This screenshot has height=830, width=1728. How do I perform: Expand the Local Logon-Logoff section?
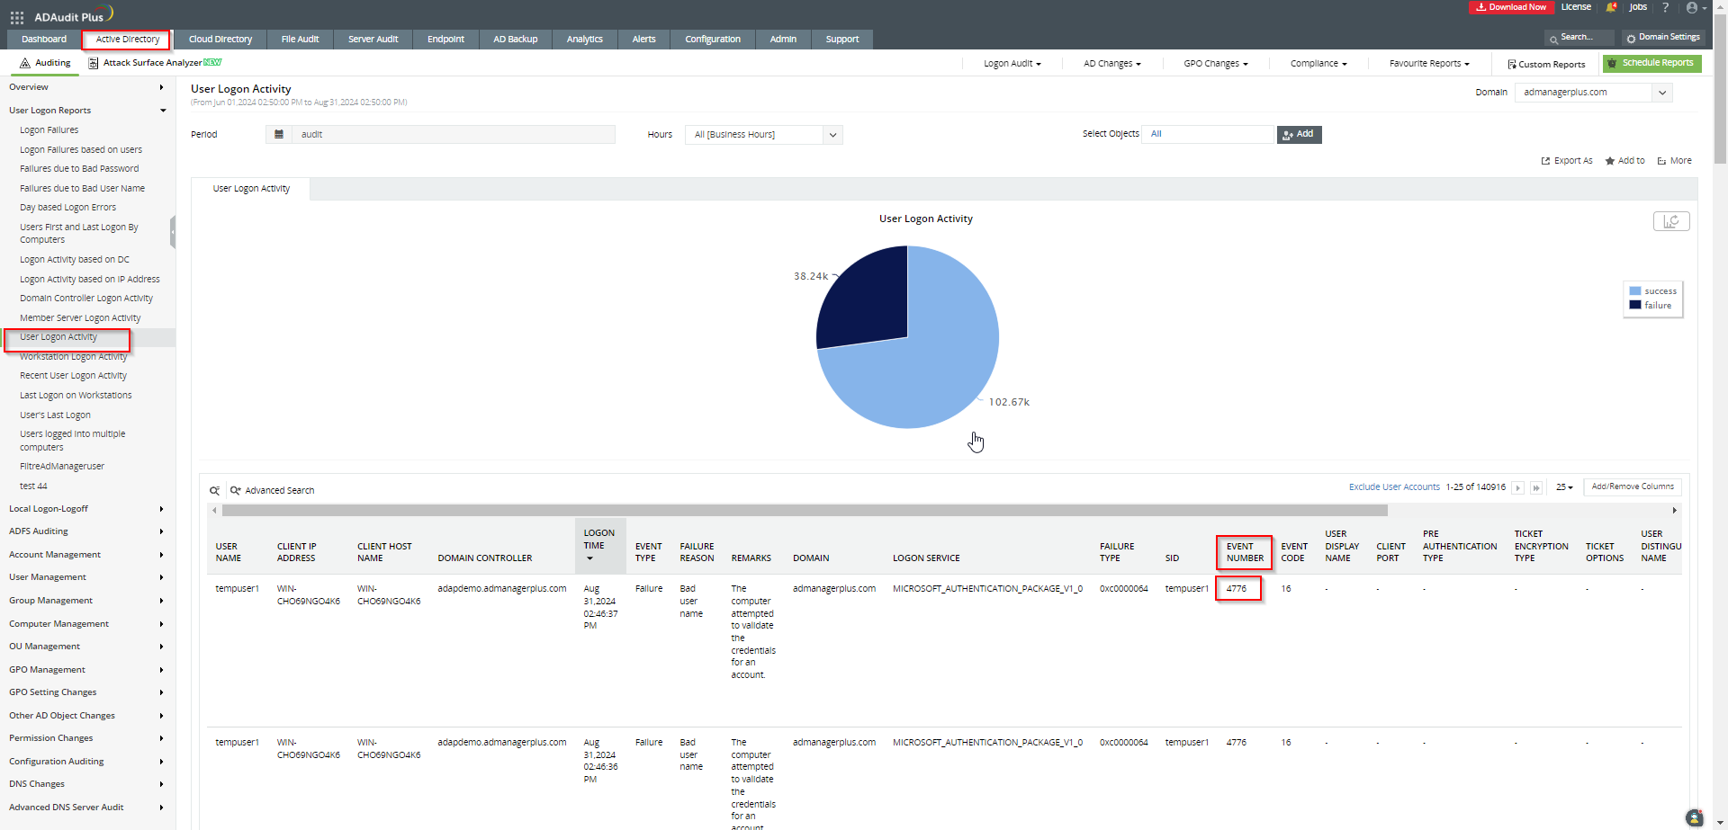coord(87,509)
